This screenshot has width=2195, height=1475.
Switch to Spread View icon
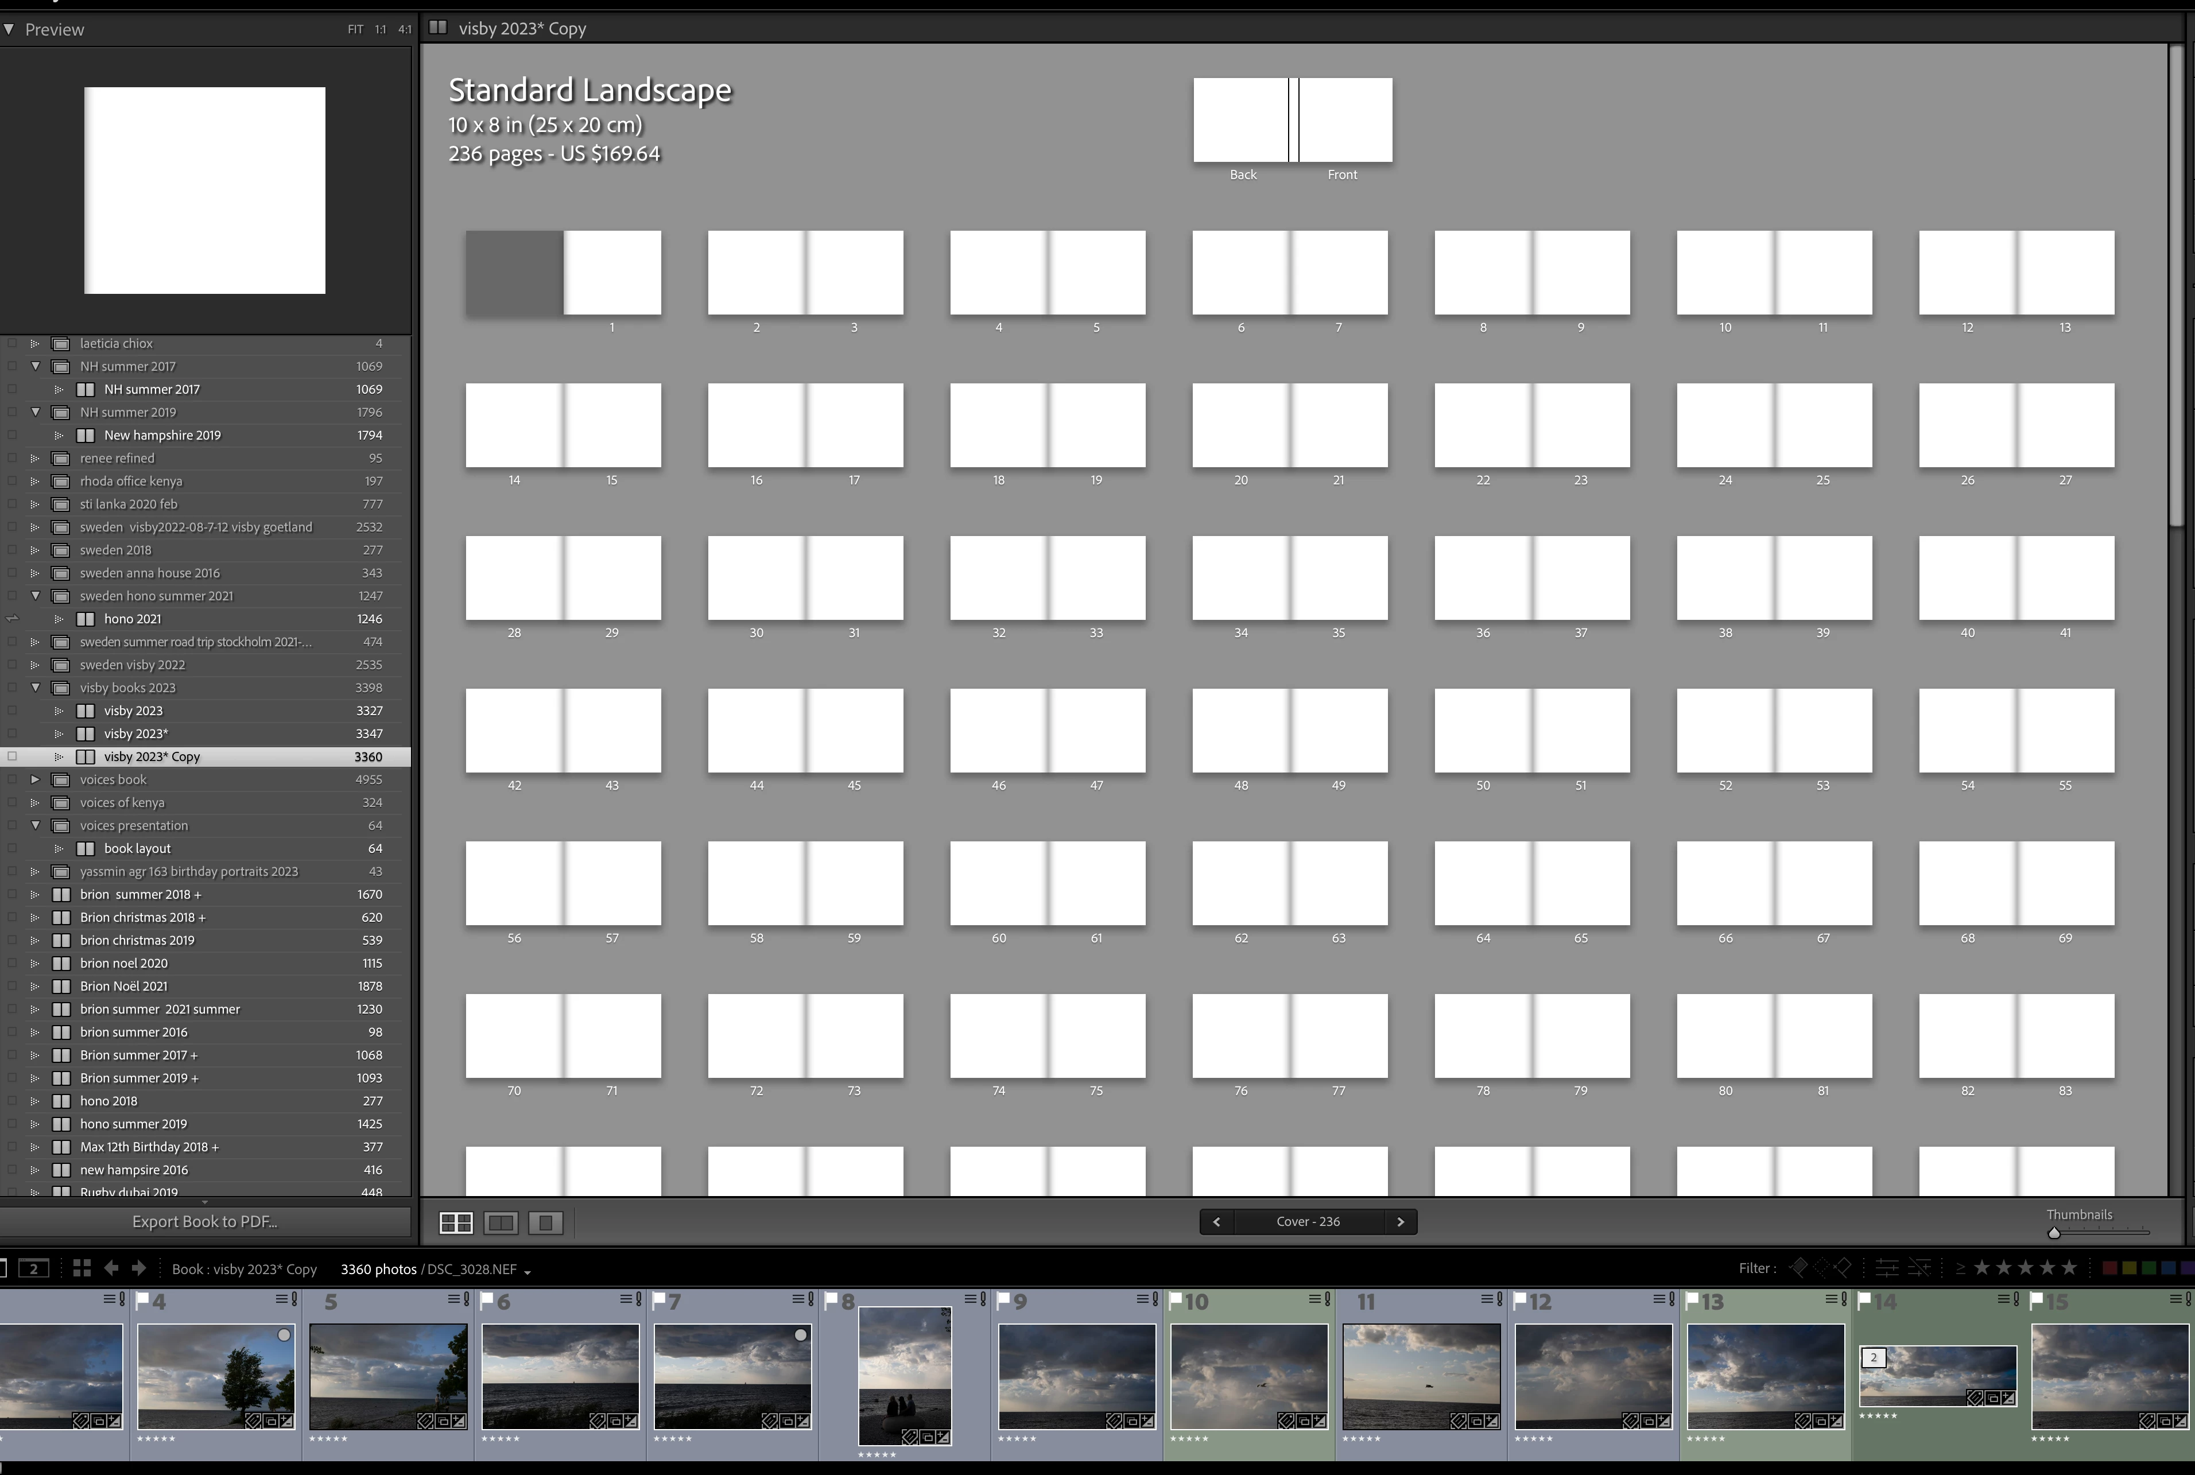click(x=501, y=1222)
